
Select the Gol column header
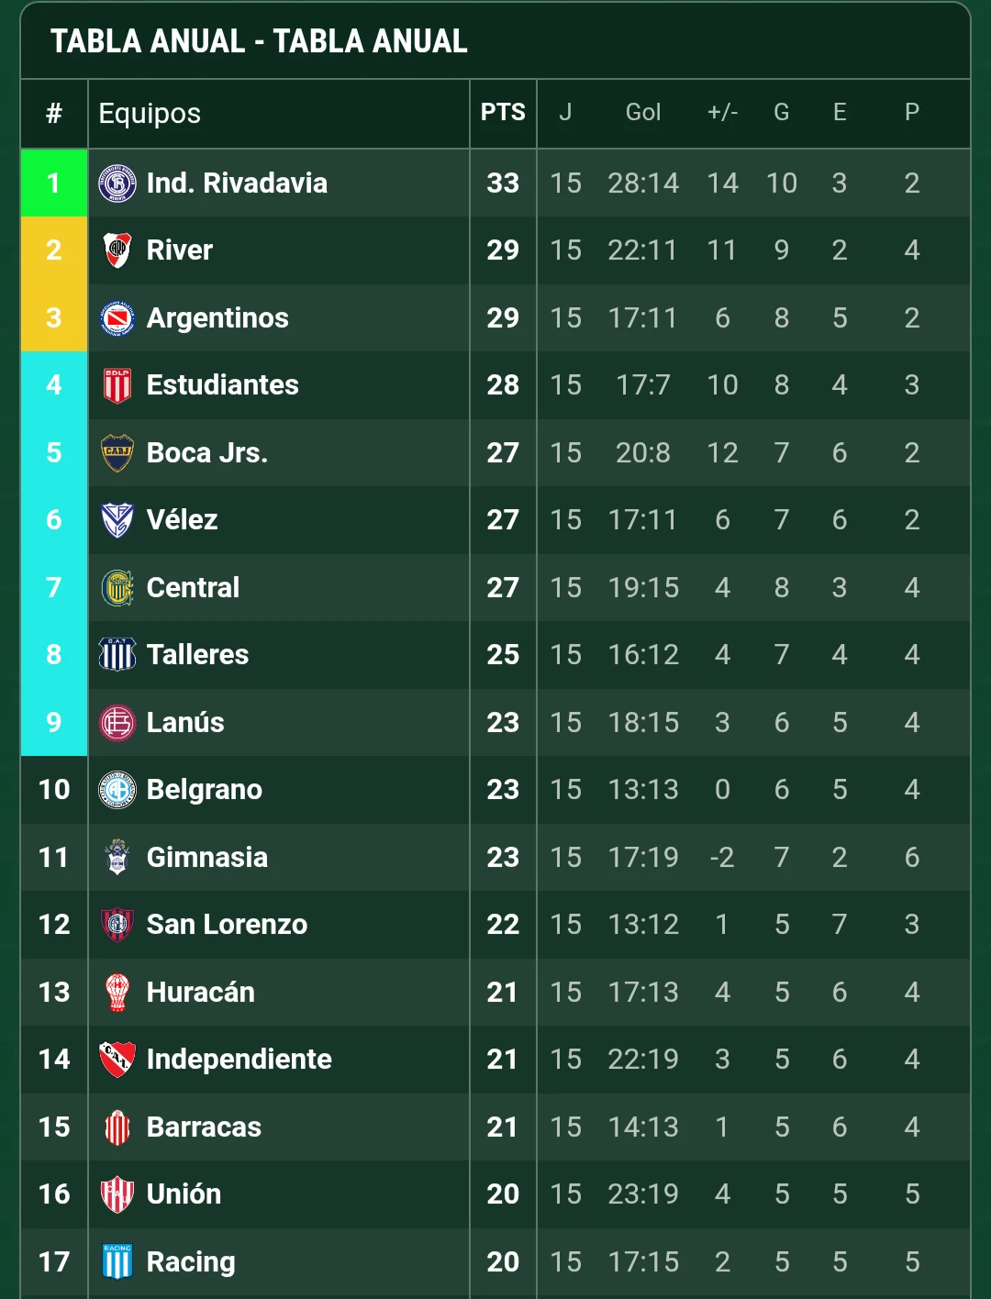point(643,113)
